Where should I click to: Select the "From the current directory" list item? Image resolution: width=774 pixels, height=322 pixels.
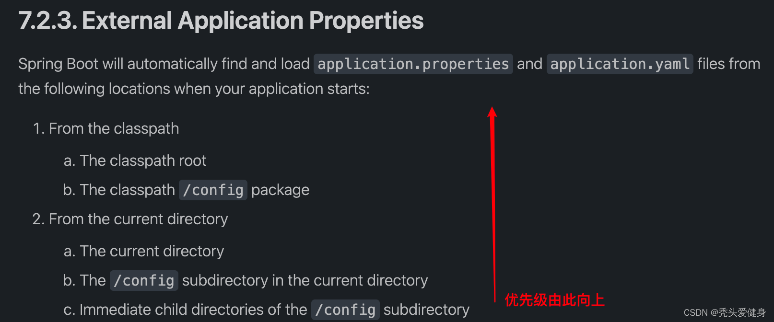point(138,219)
